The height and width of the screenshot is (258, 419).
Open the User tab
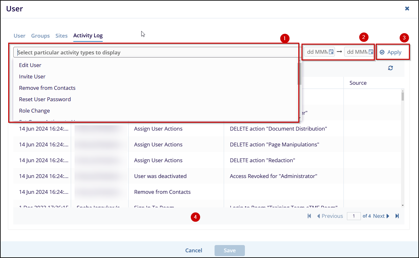pyautogui.click(x=19, y=36)
